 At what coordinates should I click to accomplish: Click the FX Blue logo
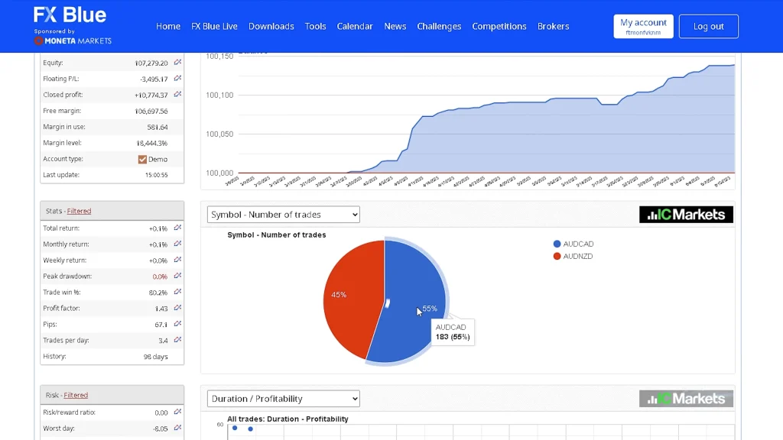point(70,15)
